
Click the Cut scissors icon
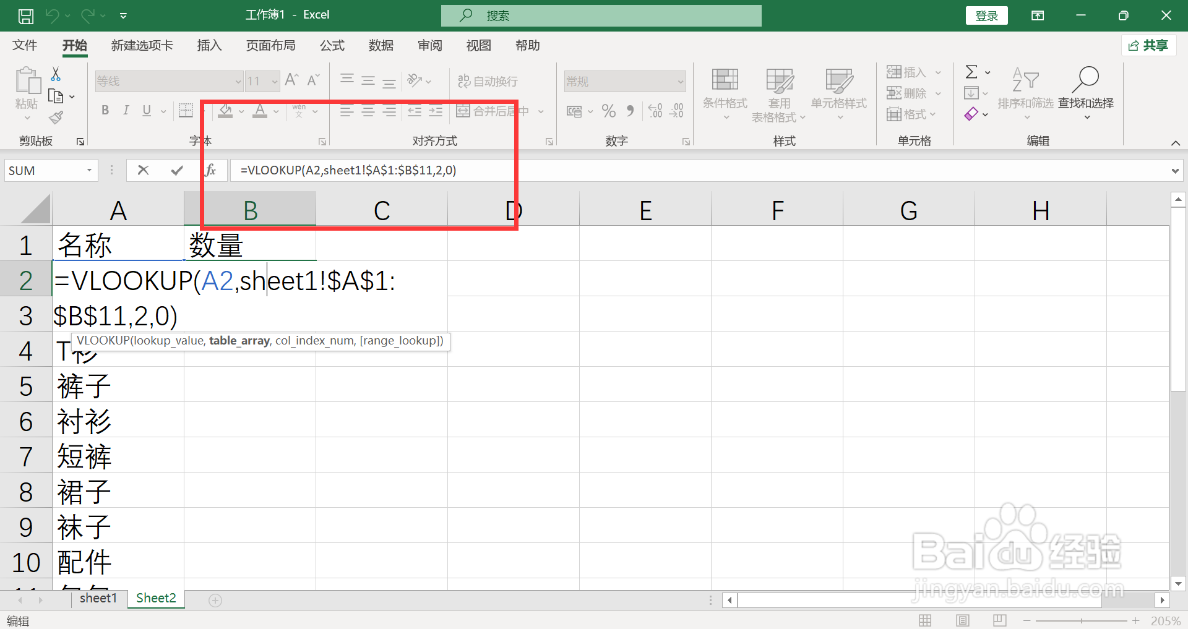coord(56,74)
